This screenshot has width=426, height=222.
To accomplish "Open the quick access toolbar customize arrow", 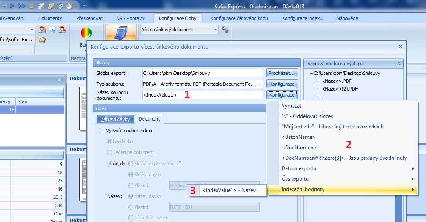I will tap(85, 6).
